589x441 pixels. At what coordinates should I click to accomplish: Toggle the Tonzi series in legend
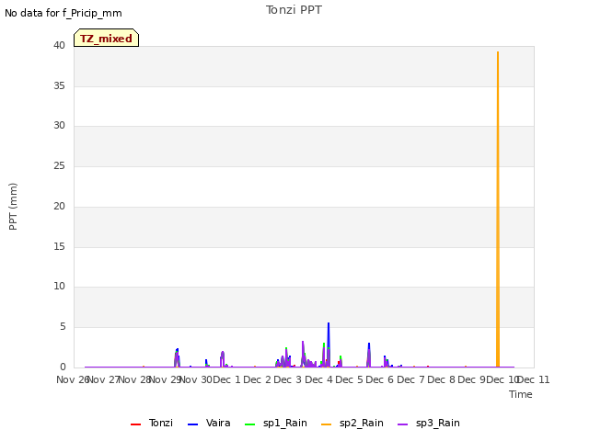pos(152,423)
